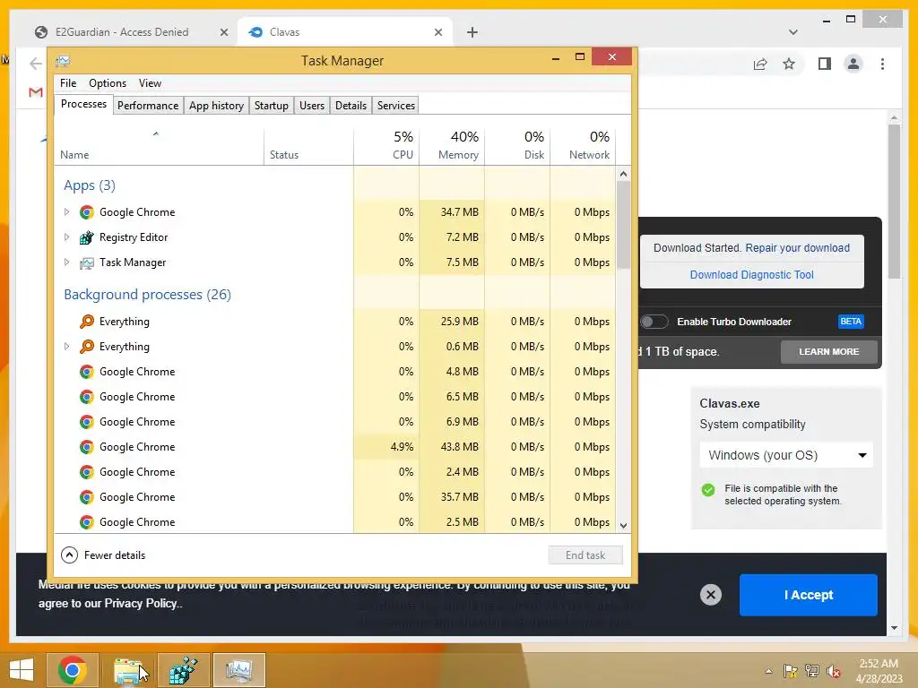Image resolution: width=918 pixels, height=688 pixels.
Task: Dismiss the cookie banner with X
Action: tap(710, 595)
